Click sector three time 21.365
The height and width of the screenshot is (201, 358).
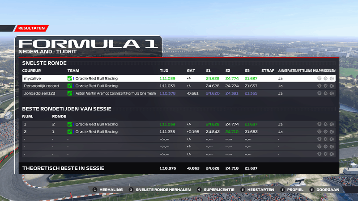tap(251, 93)
